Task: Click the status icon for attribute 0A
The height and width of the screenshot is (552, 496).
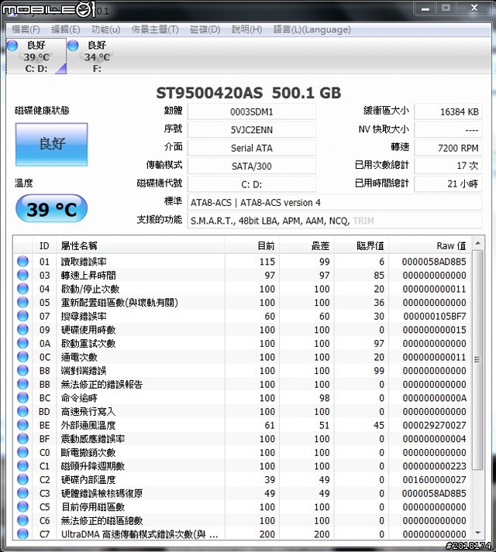Action: 22,343
